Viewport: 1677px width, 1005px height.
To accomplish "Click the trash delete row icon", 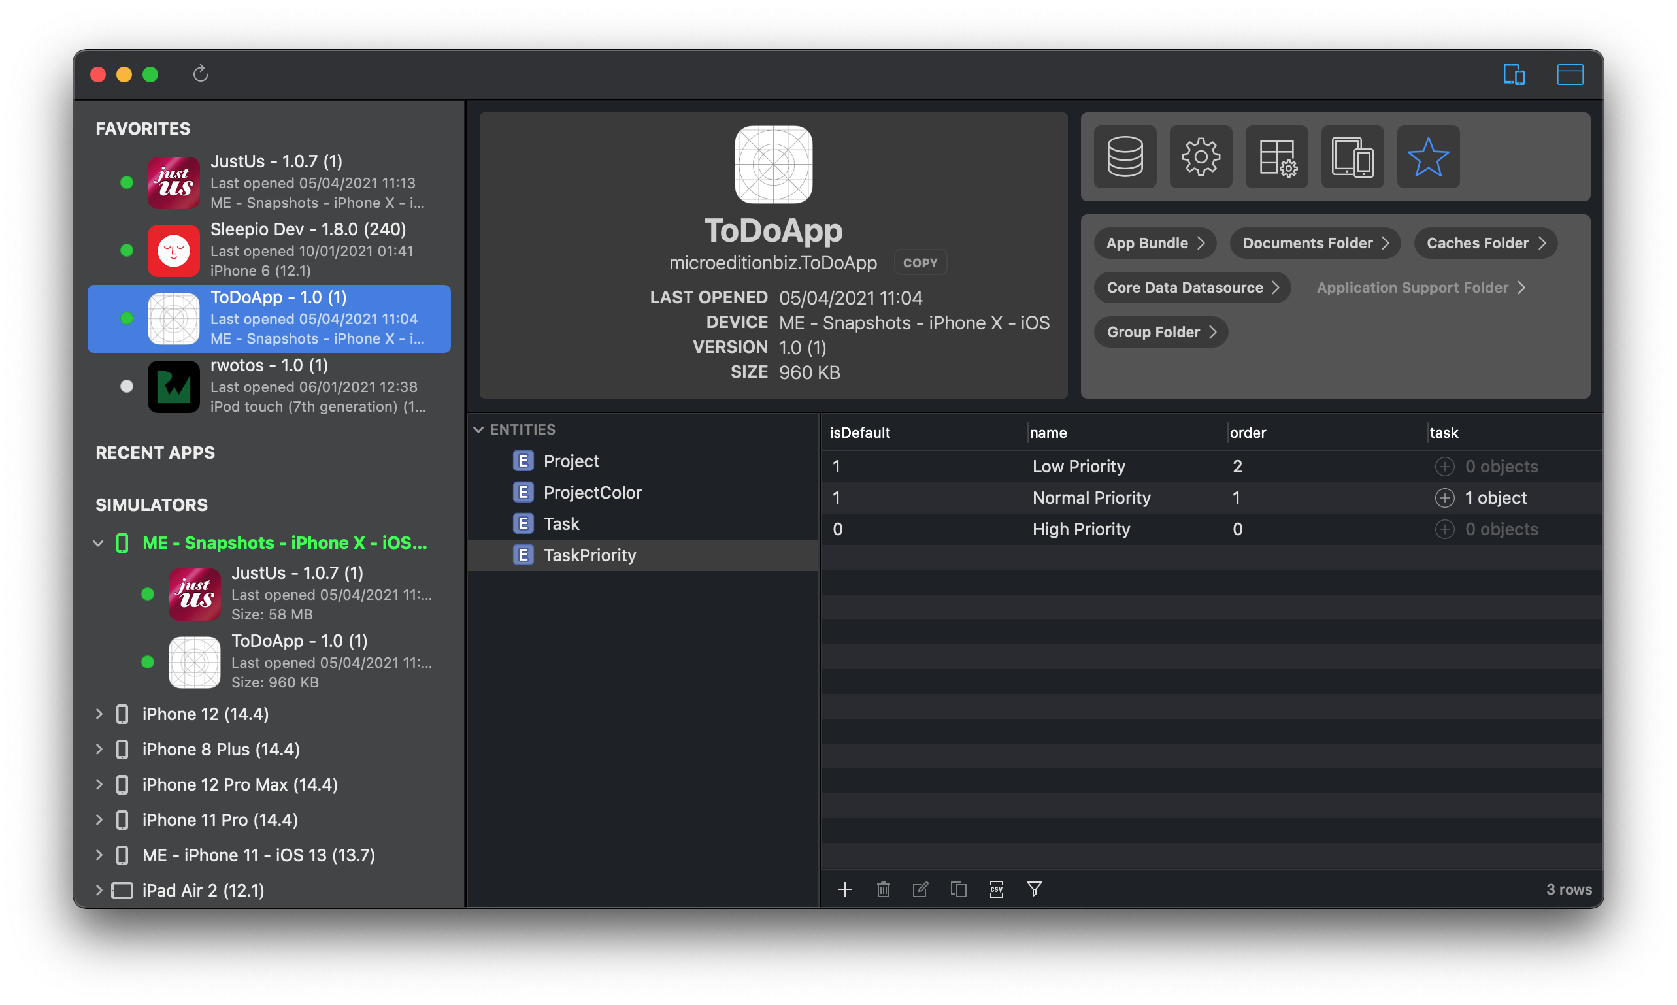I will click(x=883, y=889).
